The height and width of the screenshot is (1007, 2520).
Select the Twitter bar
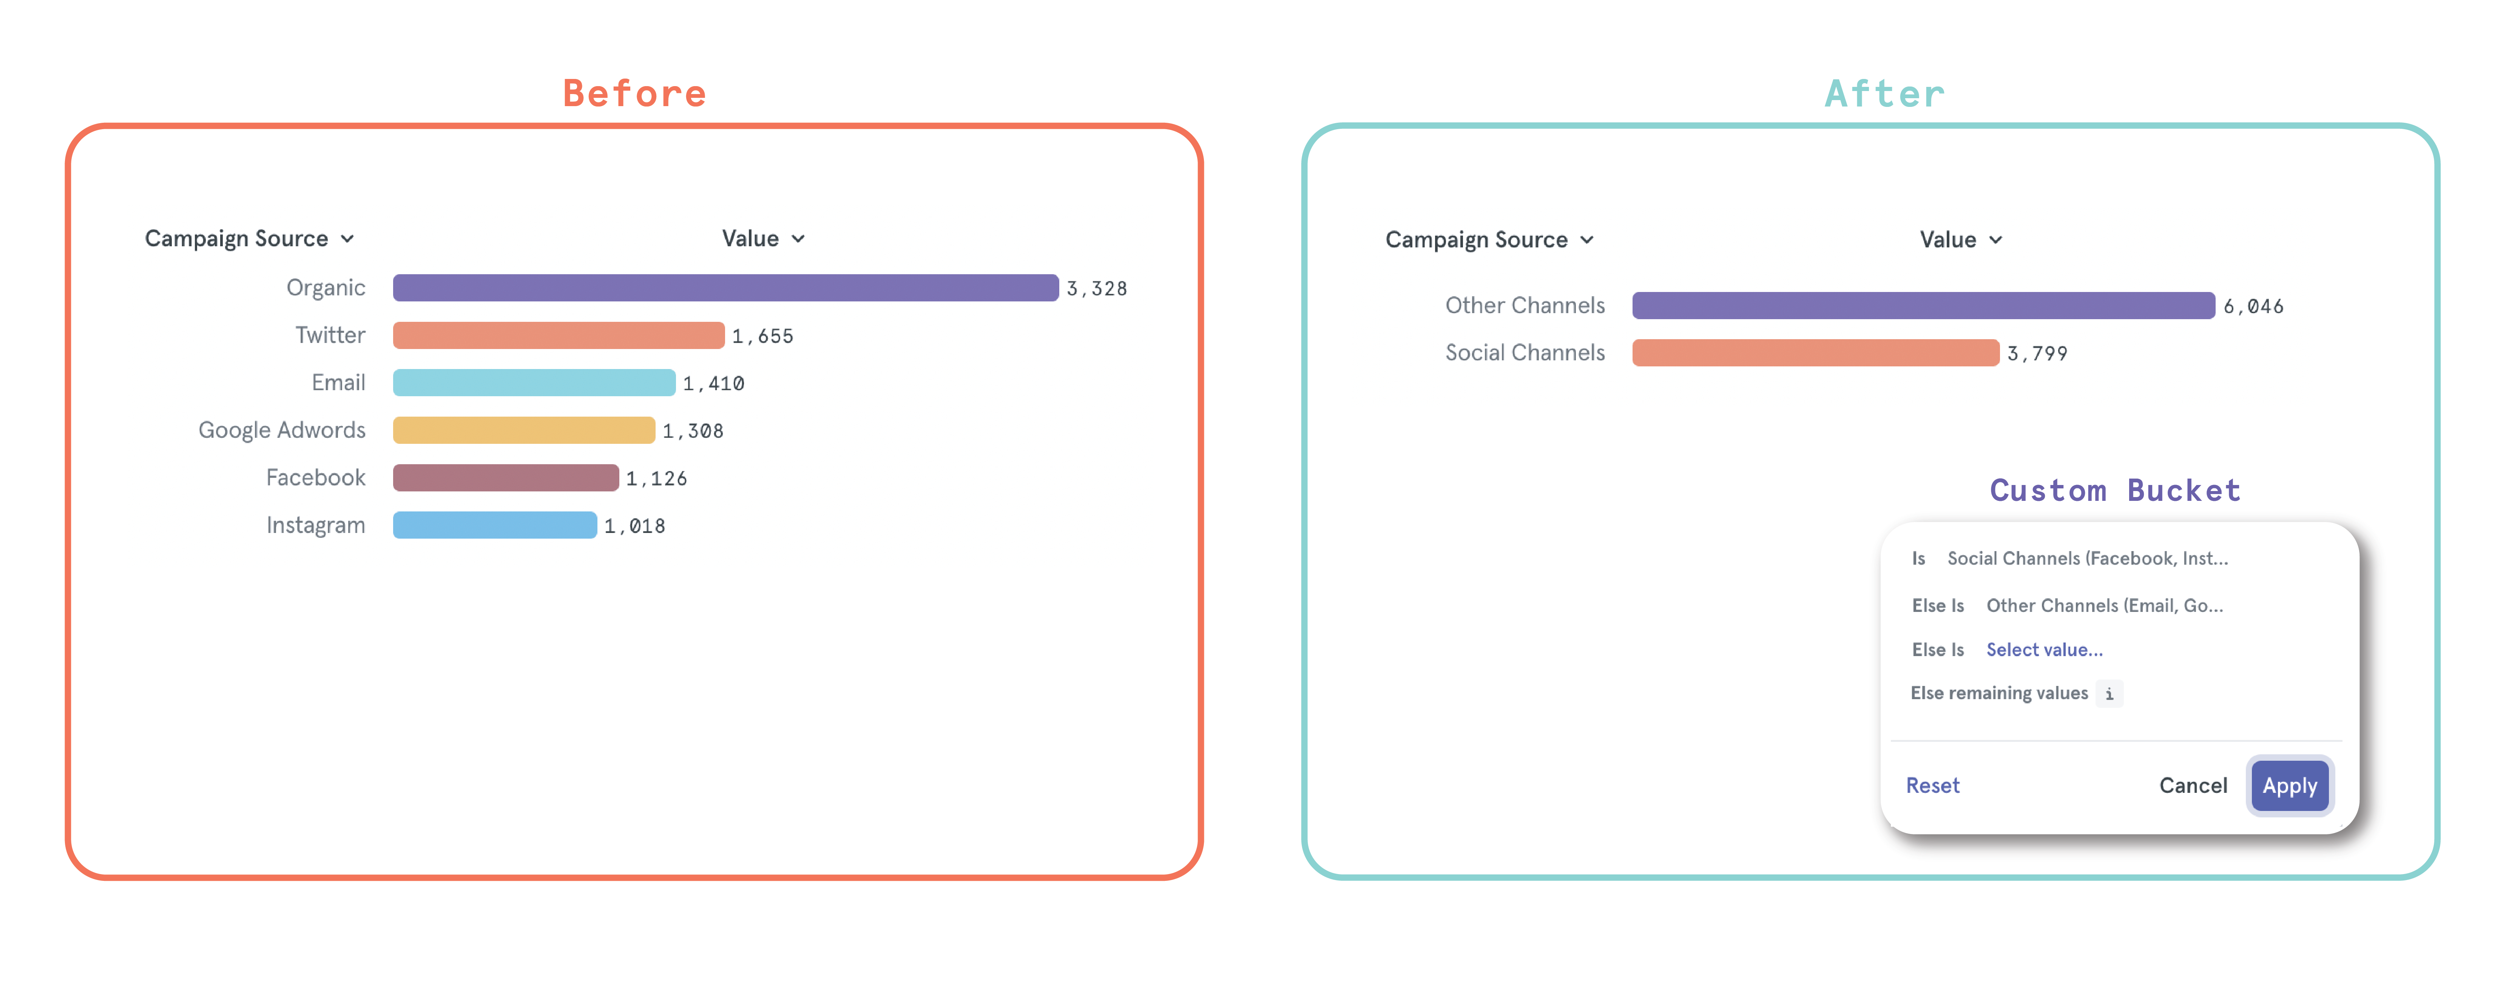click(x=559, y=336)
